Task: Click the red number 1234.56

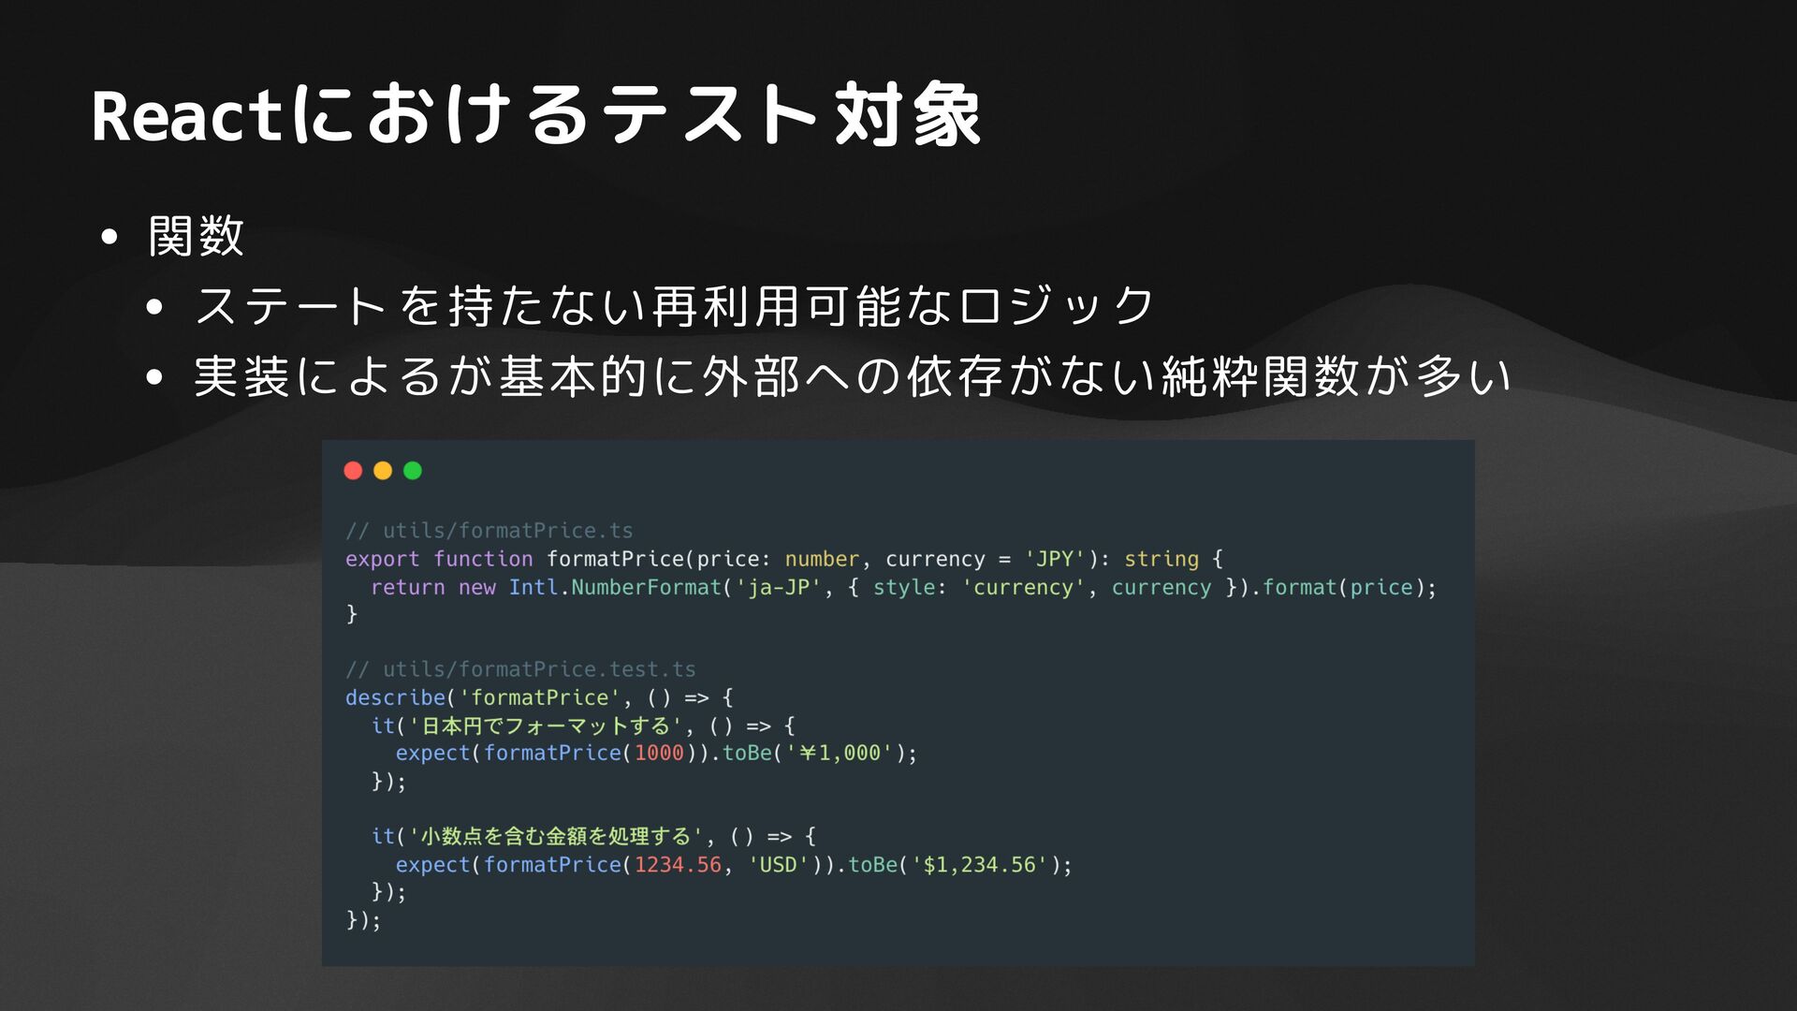Action: point(678,864)
